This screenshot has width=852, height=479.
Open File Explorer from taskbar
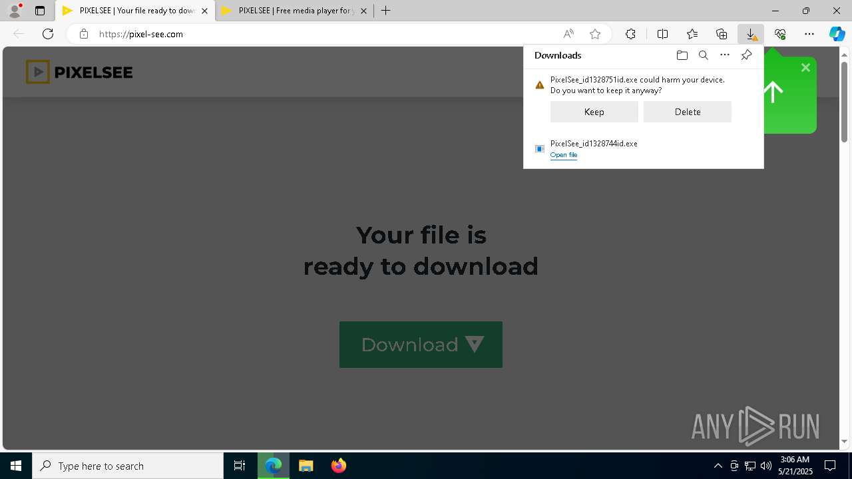(x=306, y=466)
